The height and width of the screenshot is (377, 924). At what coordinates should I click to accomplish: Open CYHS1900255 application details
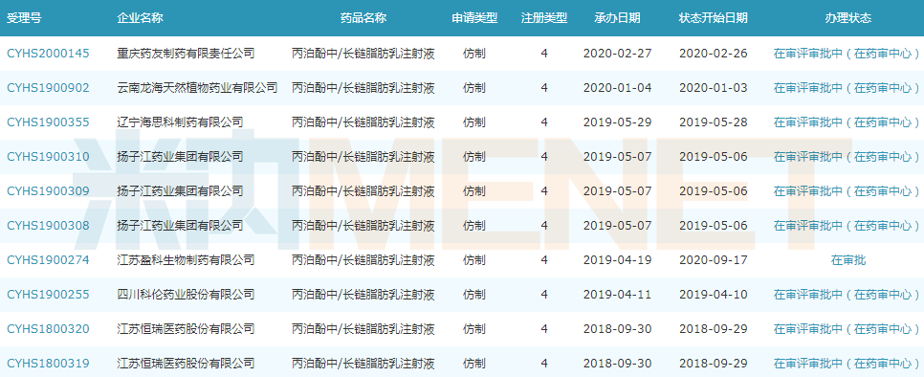click(x=49, y=294)
